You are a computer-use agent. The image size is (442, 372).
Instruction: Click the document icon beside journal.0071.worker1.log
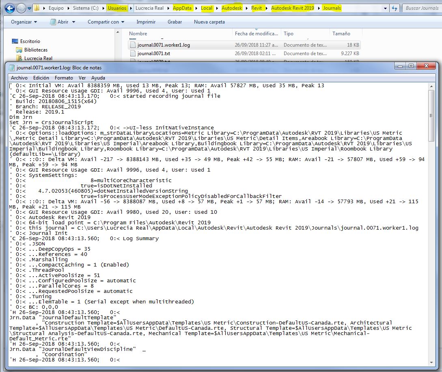[133, 45]
